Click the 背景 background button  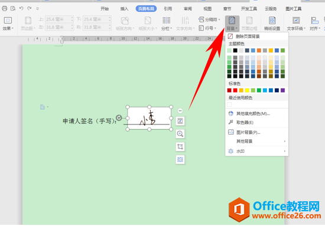click(232, 24)
